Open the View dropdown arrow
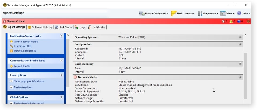Image resolution: width=257 pixels, height=110 pixels. coord(233,13)
